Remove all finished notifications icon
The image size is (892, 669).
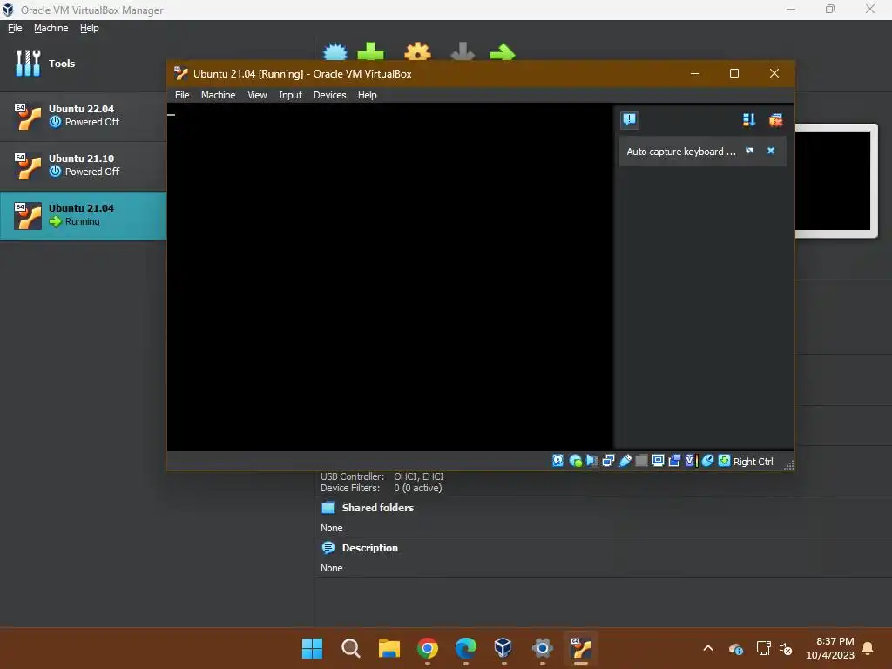click(x=776, y=120)
